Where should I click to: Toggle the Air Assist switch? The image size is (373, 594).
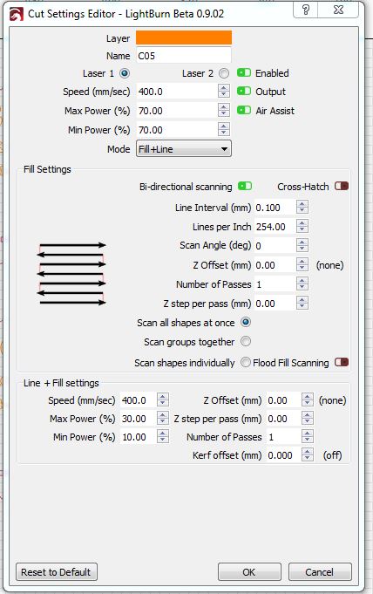point(244,110)
